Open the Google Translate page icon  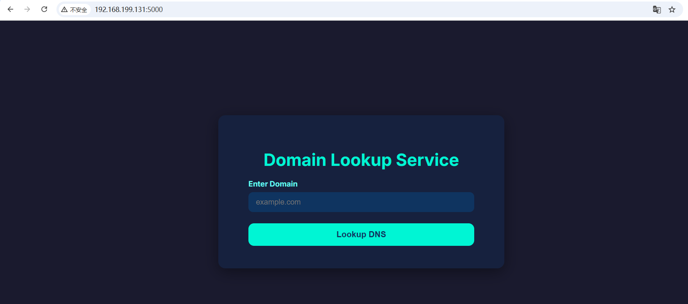[x=657, y=10]
